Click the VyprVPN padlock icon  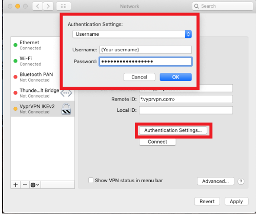coord(66,109)
